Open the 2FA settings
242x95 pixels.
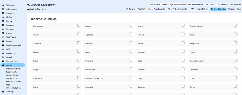click(207, 5)
